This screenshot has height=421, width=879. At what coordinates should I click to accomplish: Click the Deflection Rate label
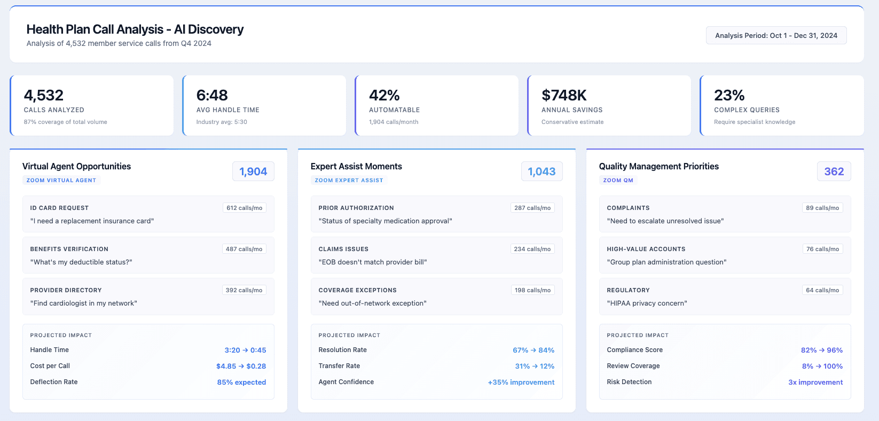pyautogui.click(x=54, y=382)
